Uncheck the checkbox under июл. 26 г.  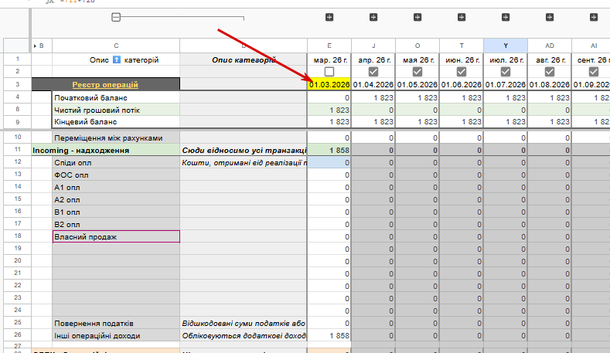point(506,72)
